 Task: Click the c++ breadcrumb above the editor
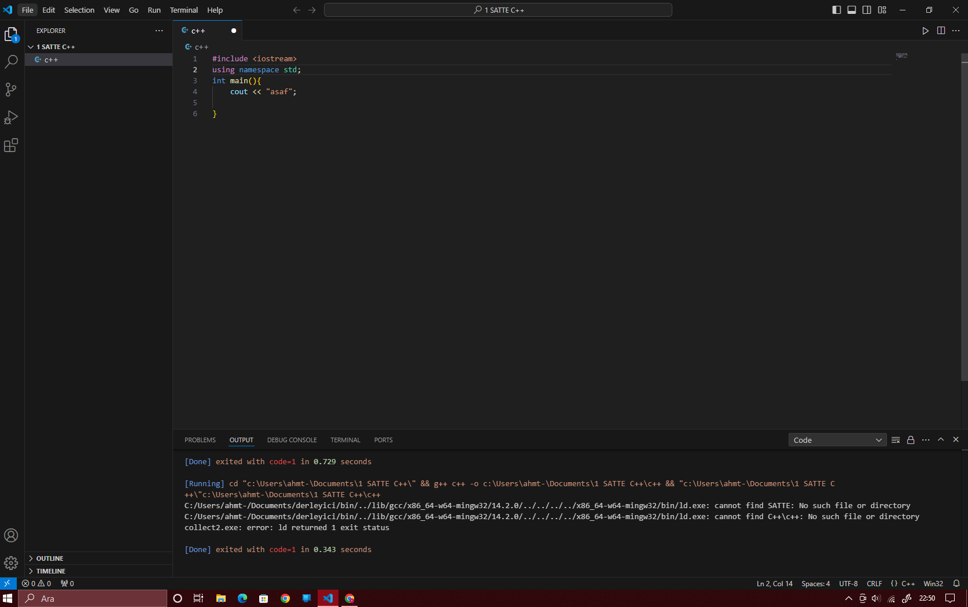tap(197, 47)
